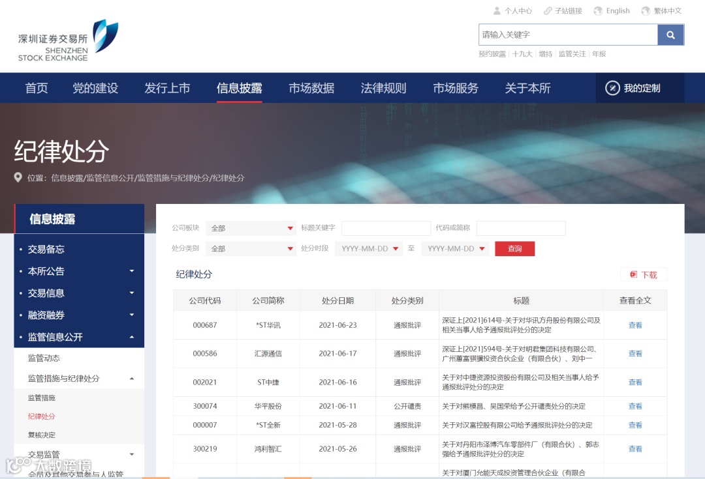Click the 处分日期 column header
This screenshot has height=479, width=705.
tap(337, 300)
